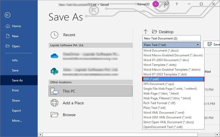This screenshot has width=220, height=137.
Task: Open More... in the sidebar
Action: tap(19, 121)
